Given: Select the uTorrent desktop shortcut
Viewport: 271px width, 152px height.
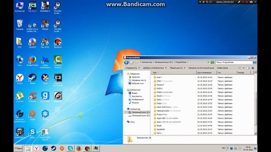Looking at the screenshot, I should coord(20,97).
